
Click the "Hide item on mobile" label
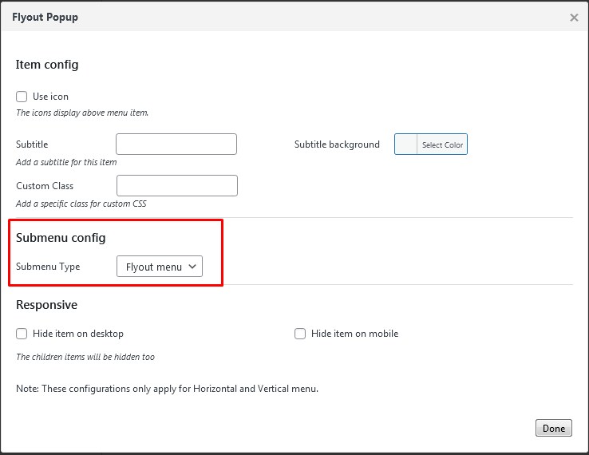354,334
